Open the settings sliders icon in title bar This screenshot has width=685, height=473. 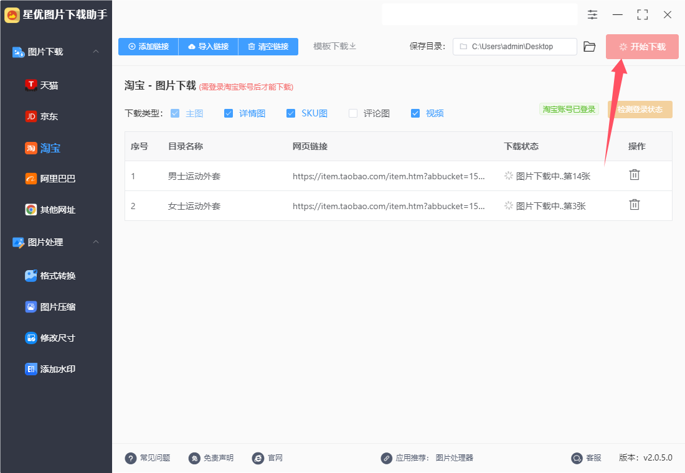(592, 15)
